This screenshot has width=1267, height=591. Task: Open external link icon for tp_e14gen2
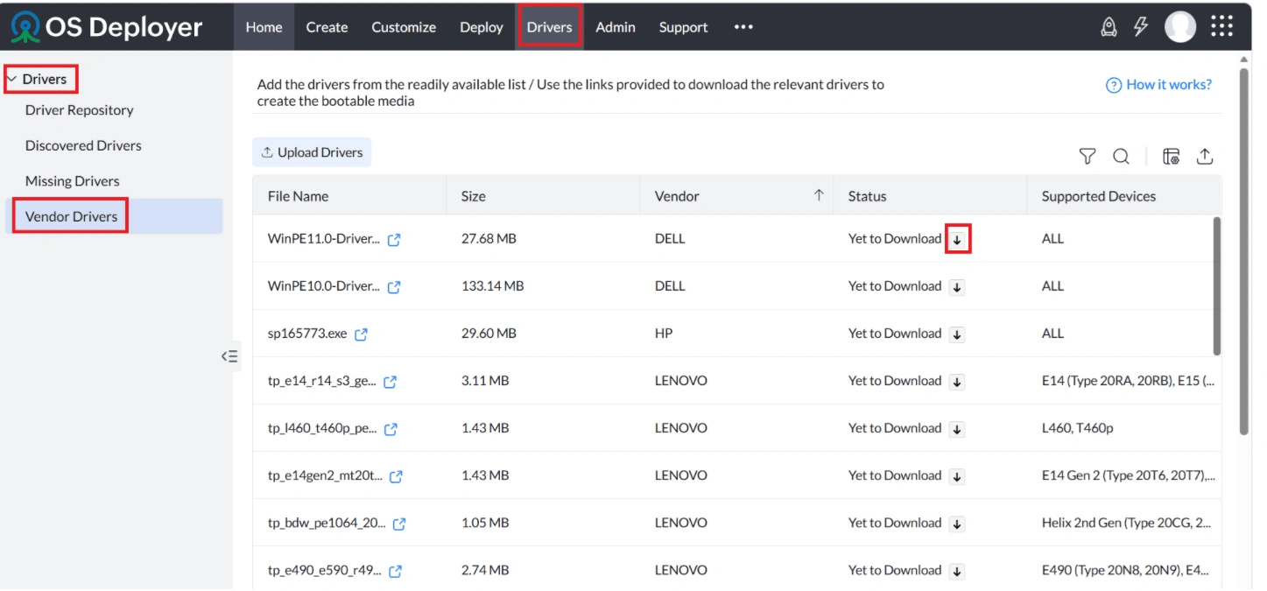click(396, 476)
